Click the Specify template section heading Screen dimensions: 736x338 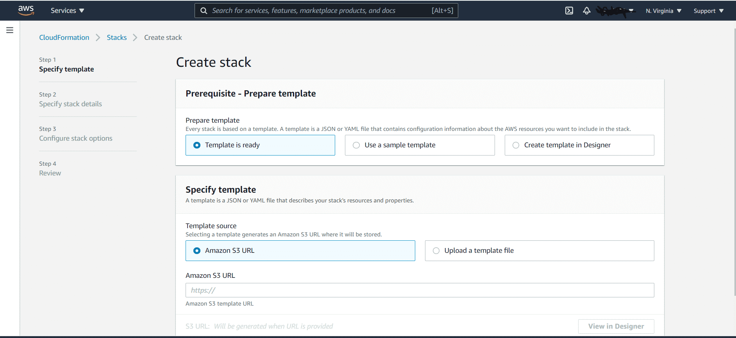pos(221,190)
